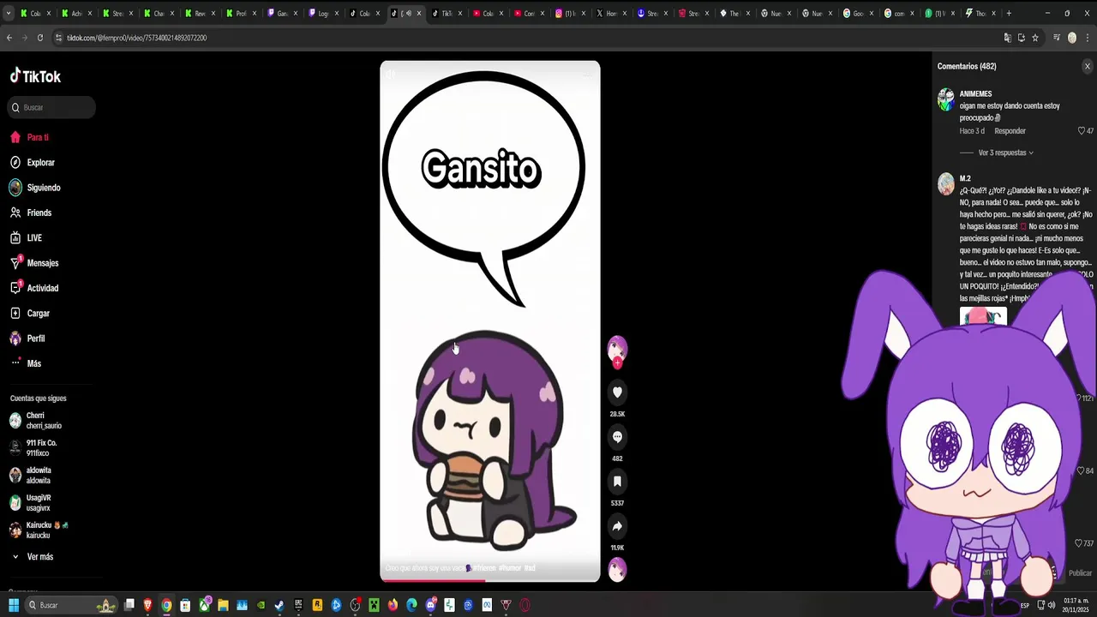This screenshot has height=617, width=1097.
Task: Open the LIVE section
Action: click(x=34, y=237)
